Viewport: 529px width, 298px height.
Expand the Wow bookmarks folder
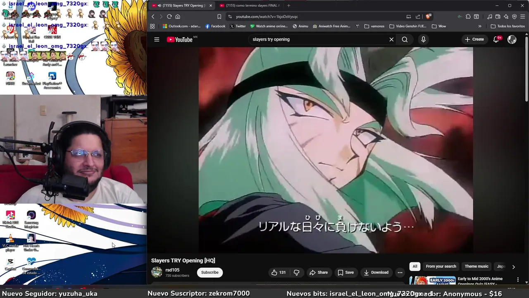click(x=439, y=26)
